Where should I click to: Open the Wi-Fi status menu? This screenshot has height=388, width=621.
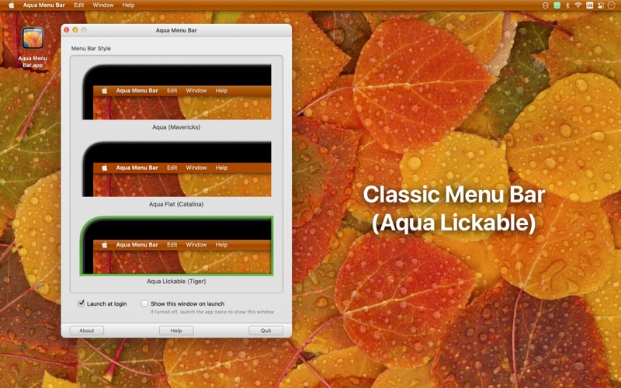point(578,5)
